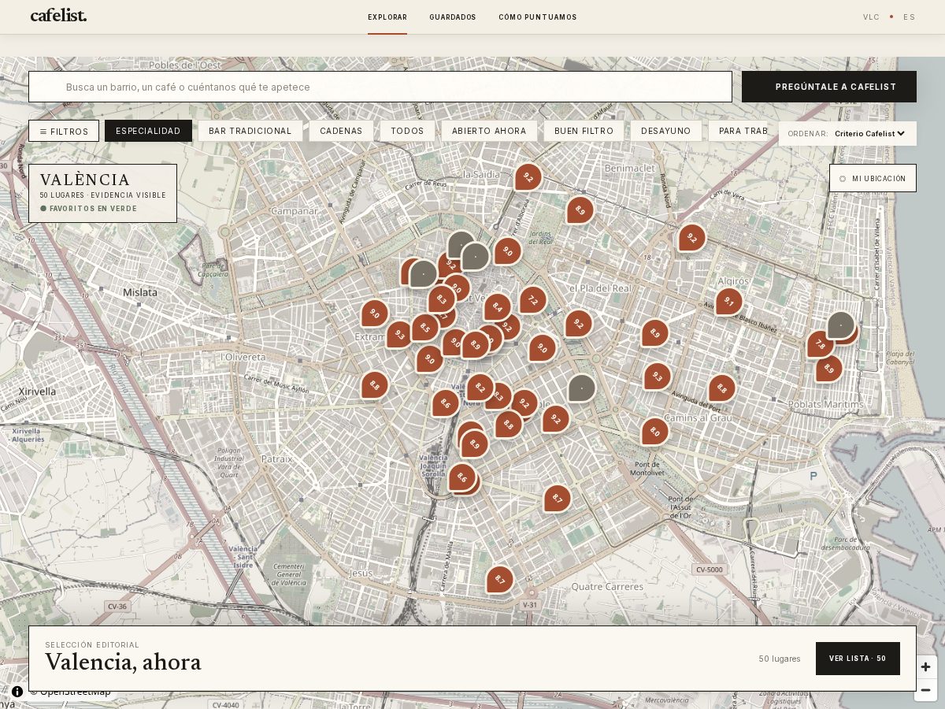Screen dimensions: 945x709
Task: Switch to the Guardados tab
Action: 453,17
